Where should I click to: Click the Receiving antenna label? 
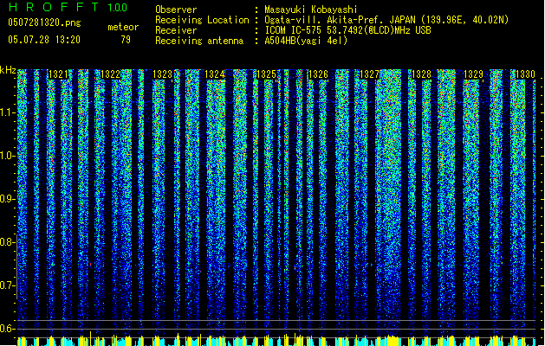(199, 41)
